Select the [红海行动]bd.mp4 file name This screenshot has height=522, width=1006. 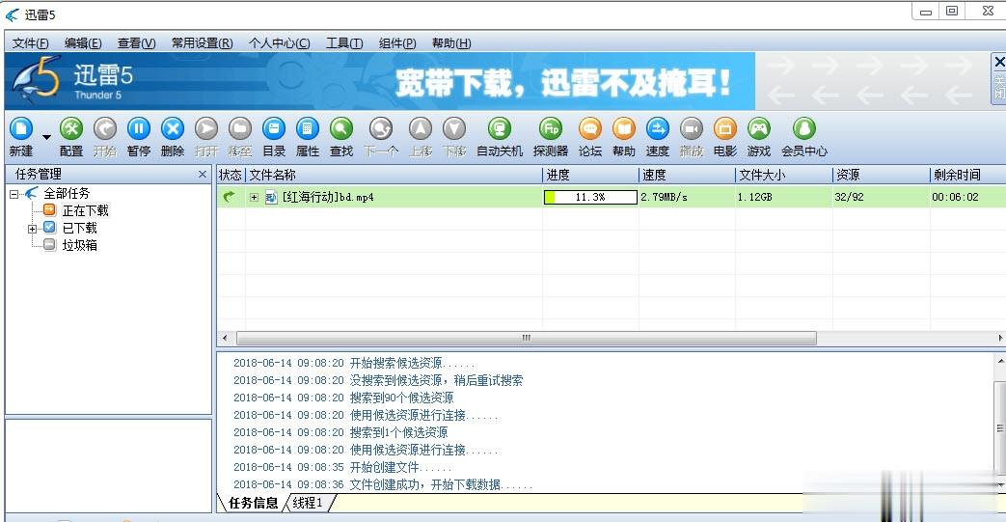click(x=328, y=197)
